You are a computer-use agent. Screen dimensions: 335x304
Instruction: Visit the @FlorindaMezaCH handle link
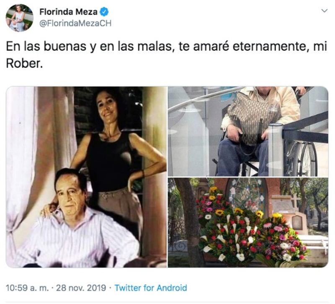[x=75, y=23]
